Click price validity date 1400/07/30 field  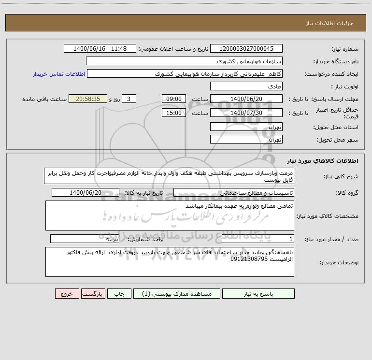coord(246,113)
